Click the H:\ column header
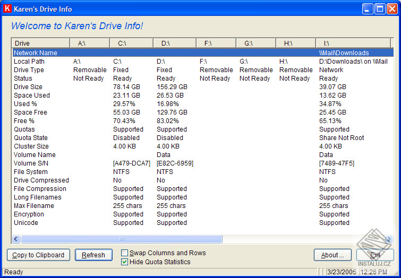The width and height of the screenshot is (401, 278). [296, 43]
